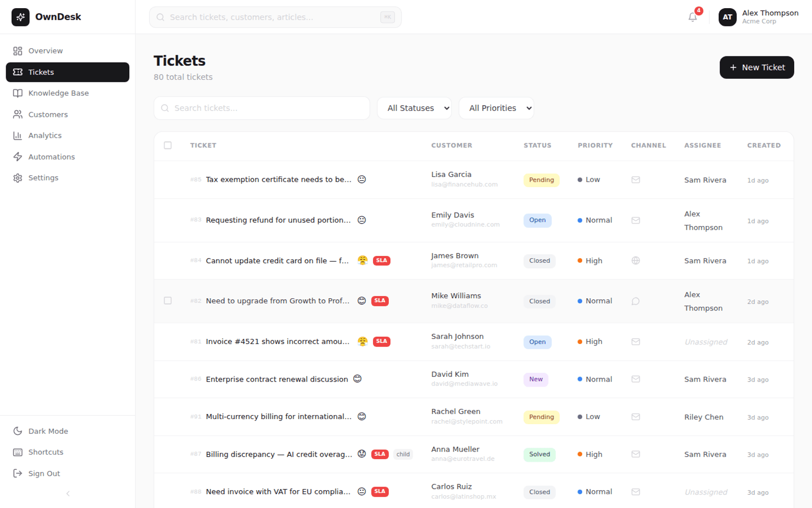Sign Out of the account
812x508 pixels.
click(x=67, y=473)
